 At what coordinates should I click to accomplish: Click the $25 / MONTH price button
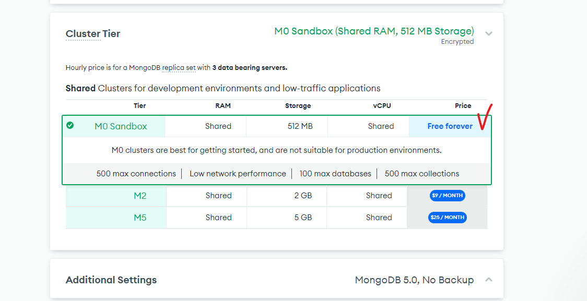pyautogui.click(x=448, y=217)
